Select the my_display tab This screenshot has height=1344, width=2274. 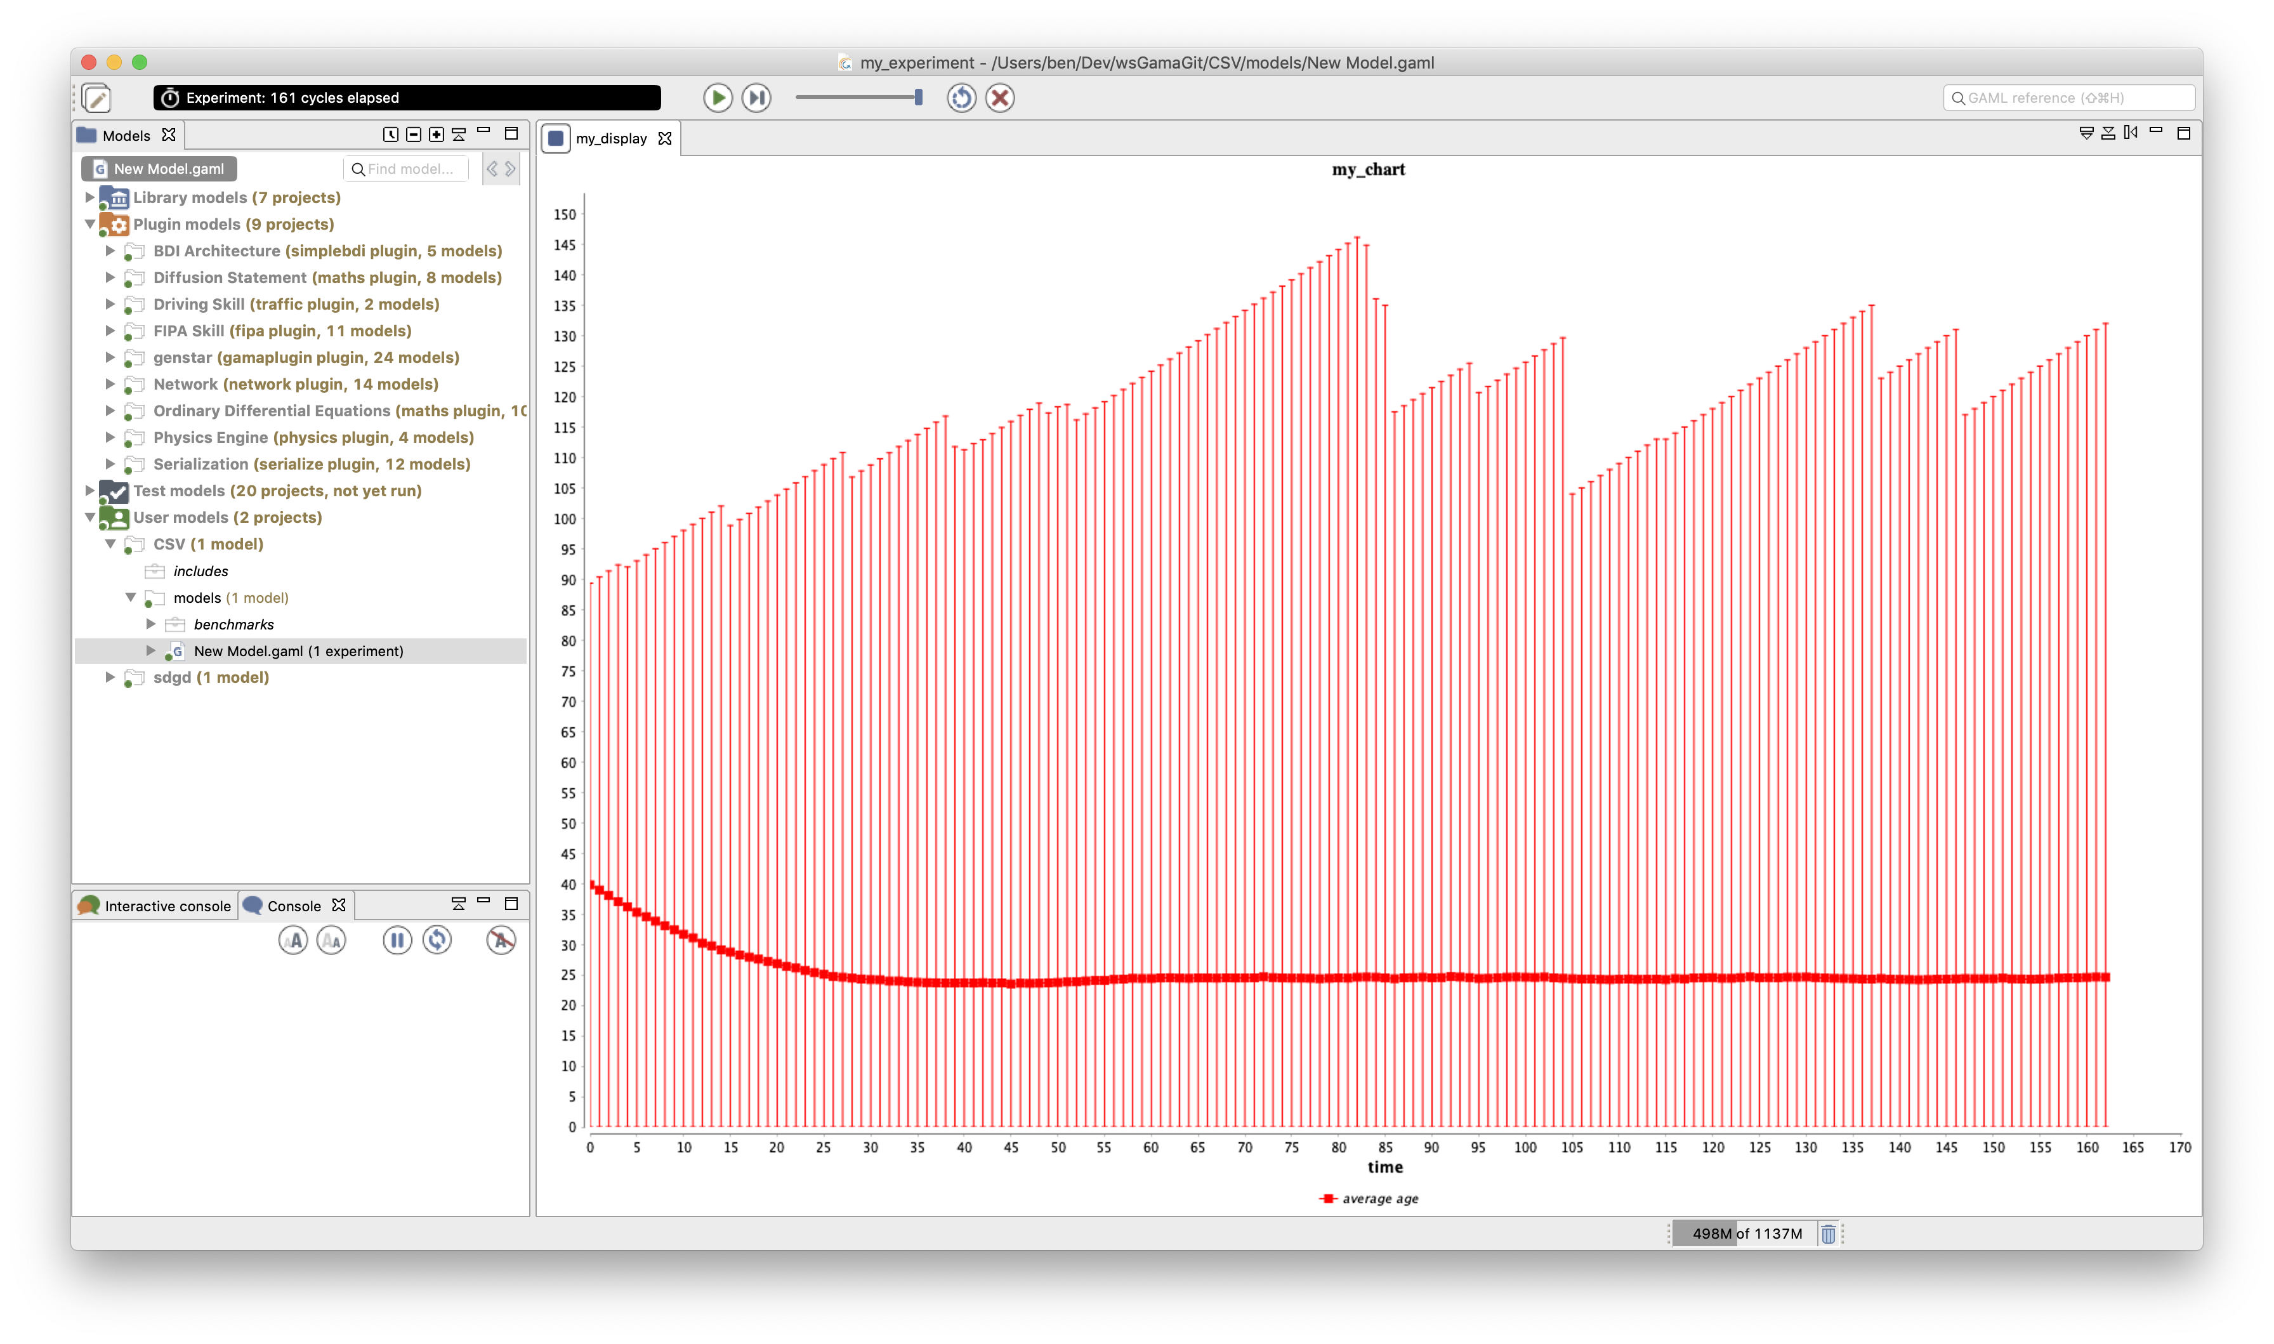coord(612,139)
